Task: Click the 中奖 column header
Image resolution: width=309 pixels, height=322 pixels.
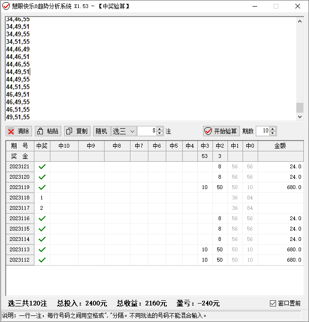Action: (x=42, y=146)
